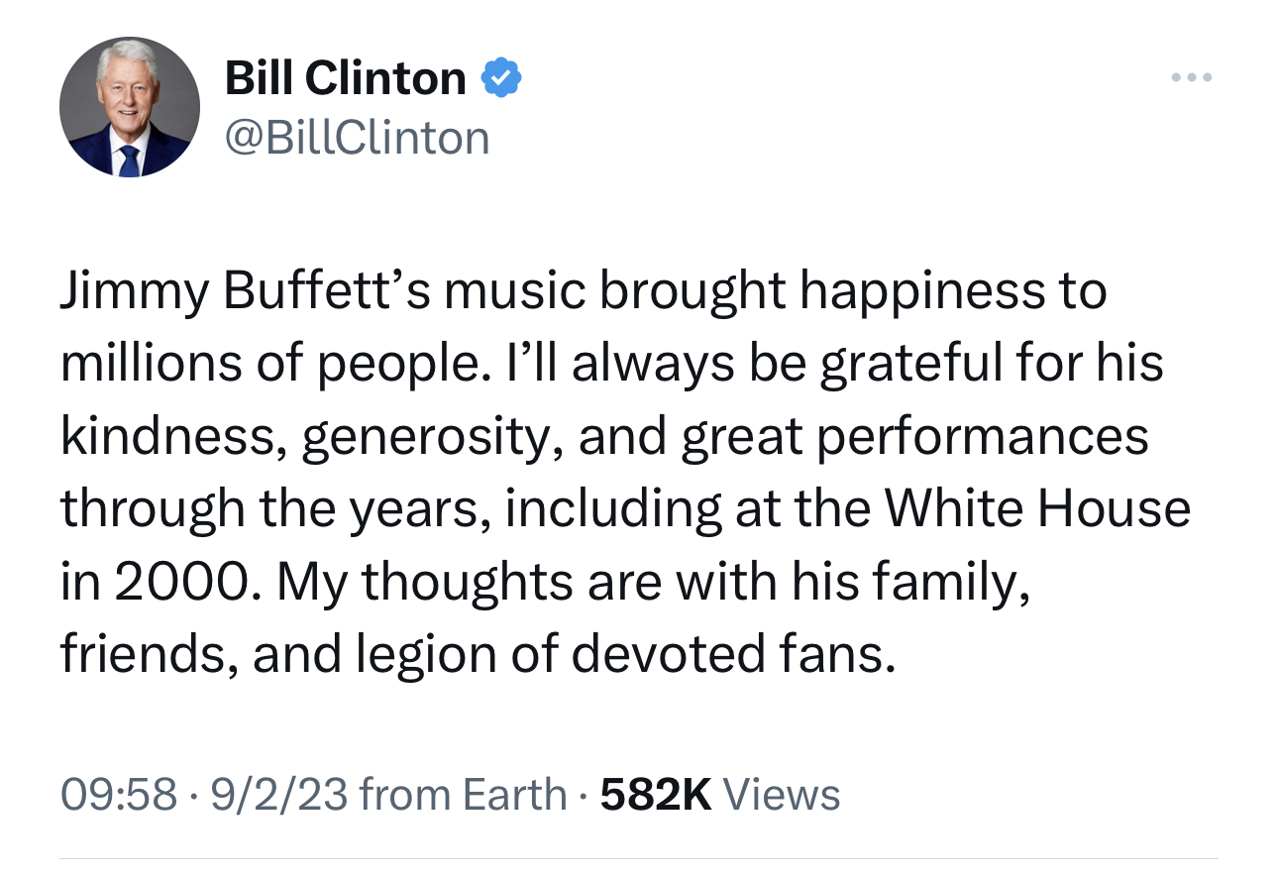
Task: Click the Bill Clinton display name
Action: (x=346, y=78)
